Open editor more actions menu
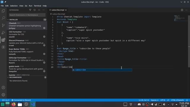 tap(186, 10)
